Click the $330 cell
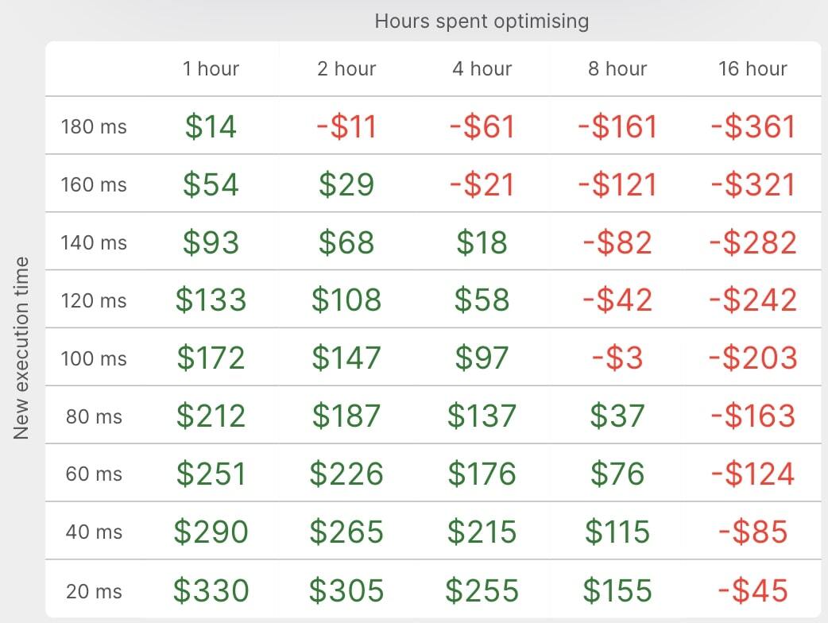The image size is (828, 623). [211, 590]
